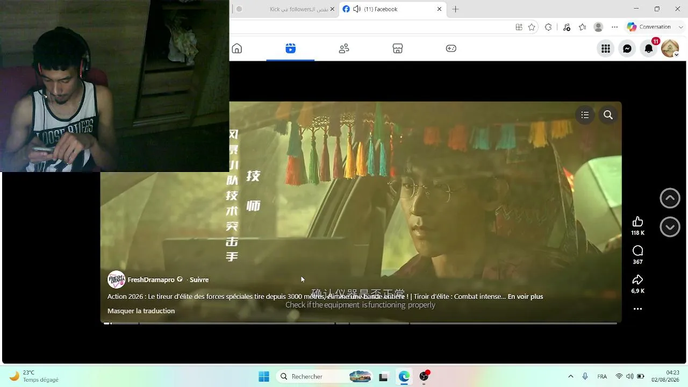Open the media control music icon
The height and width of the screenshot is (387, 688).
coord(567,27)
